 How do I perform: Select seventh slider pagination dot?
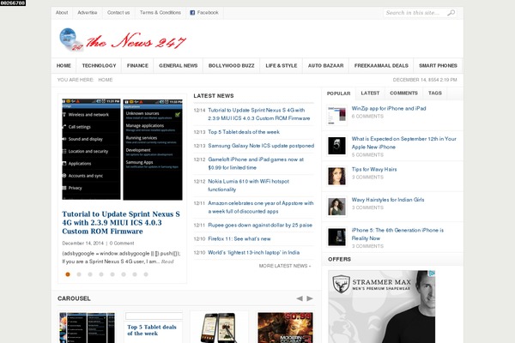[135, 274]
